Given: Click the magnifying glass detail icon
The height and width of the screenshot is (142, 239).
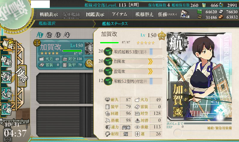Looking at the screenshot, I should [x=90, y=64].
